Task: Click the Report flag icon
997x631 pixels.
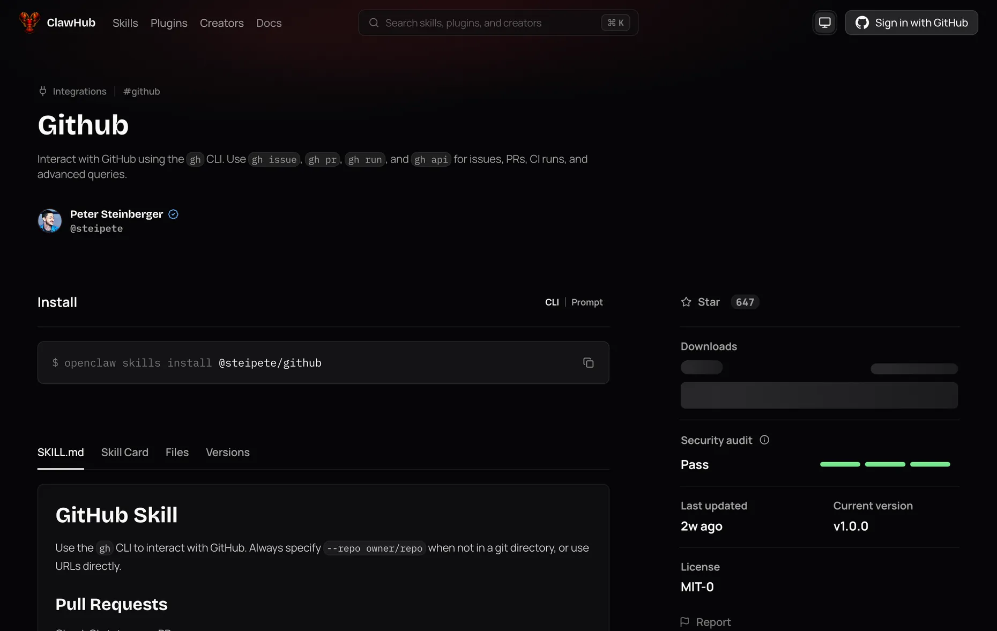Action: [x=684, y=622]
